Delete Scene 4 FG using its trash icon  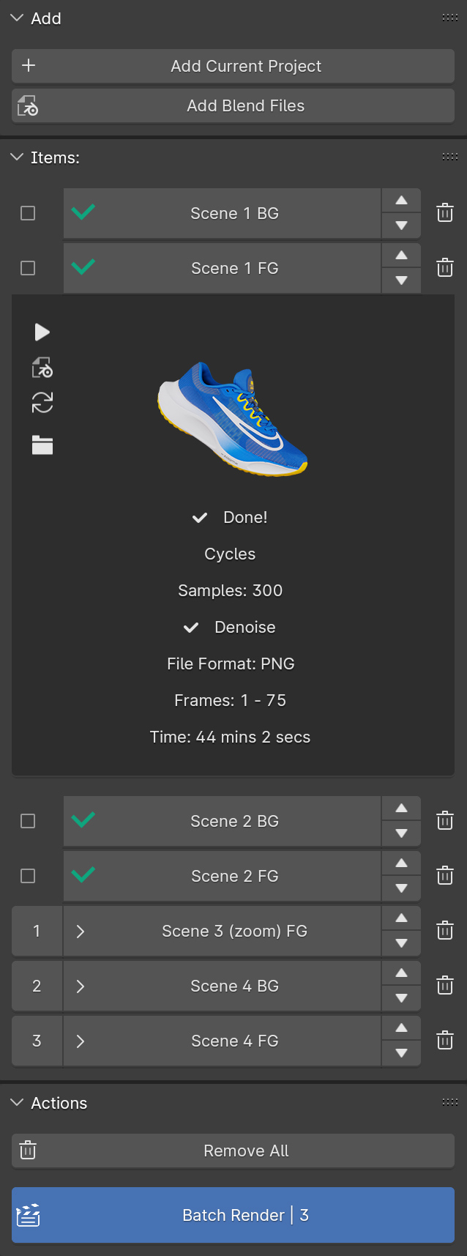coord(444,1040)
